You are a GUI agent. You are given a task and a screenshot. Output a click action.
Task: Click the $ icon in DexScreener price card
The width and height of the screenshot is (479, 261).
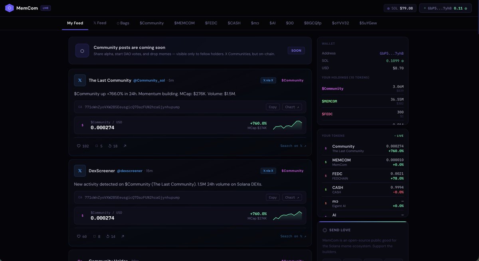point(83,216)
